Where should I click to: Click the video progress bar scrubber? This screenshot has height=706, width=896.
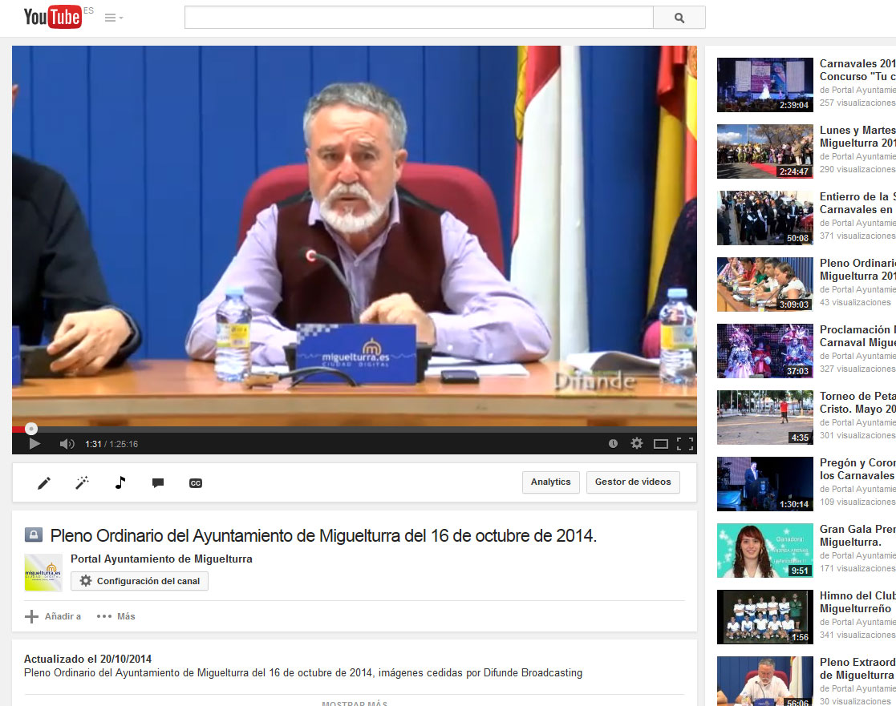31,429
